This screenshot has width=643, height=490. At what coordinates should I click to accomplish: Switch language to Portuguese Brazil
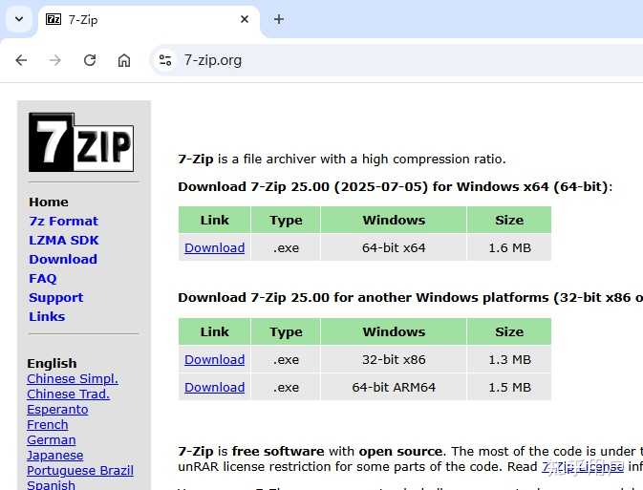pyautogui.click(x=80, y=470)
